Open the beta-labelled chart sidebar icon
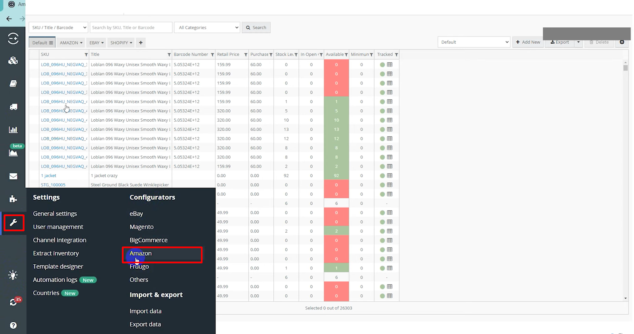This screenshot has height=334, width=634. click(x=13, y=153)
